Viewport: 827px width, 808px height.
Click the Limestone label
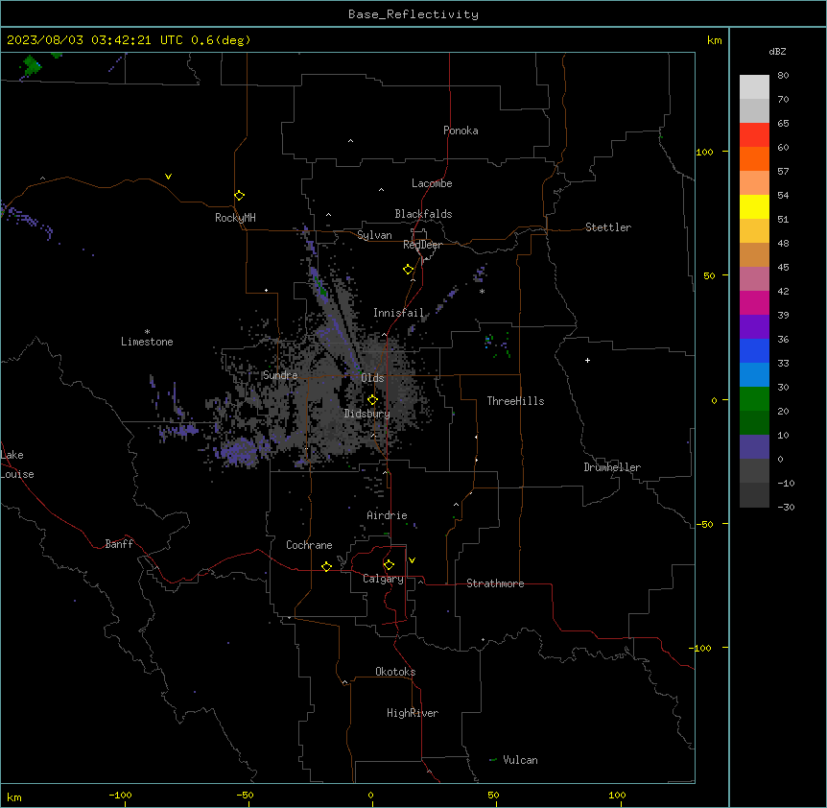coord(147,342)
